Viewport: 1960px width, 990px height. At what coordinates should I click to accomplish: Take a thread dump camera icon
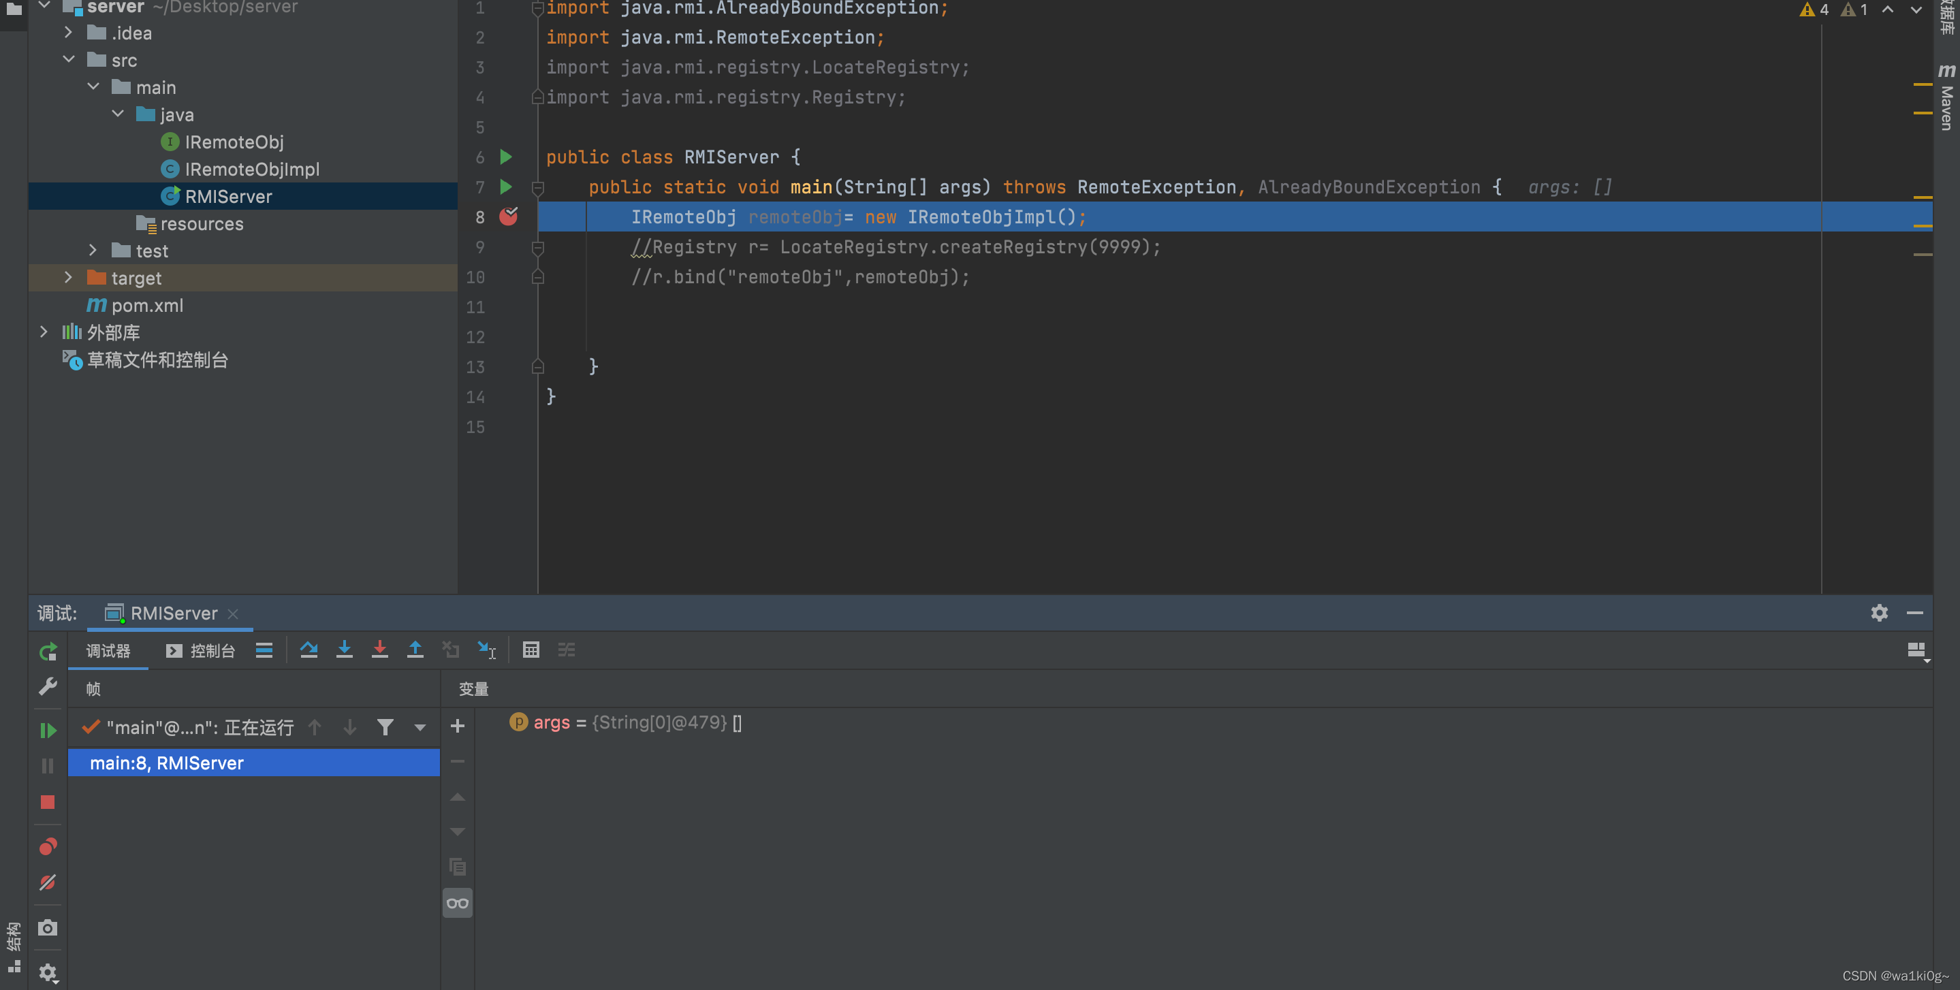coord(48,927)
